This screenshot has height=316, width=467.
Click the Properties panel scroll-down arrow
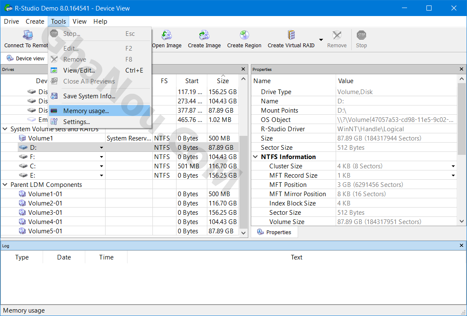click(462, 221)
